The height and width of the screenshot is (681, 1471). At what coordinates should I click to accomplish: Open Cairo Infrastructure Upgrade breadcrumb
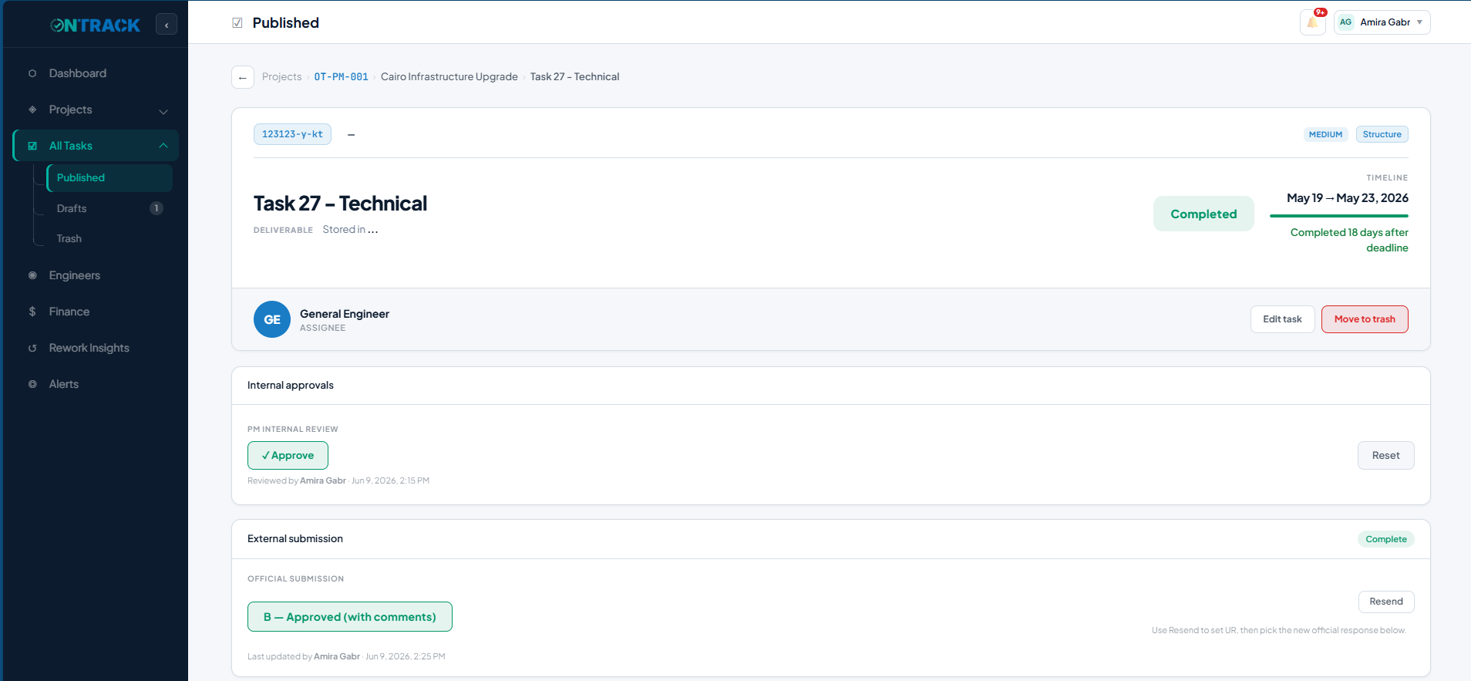[x=449, y=77]
